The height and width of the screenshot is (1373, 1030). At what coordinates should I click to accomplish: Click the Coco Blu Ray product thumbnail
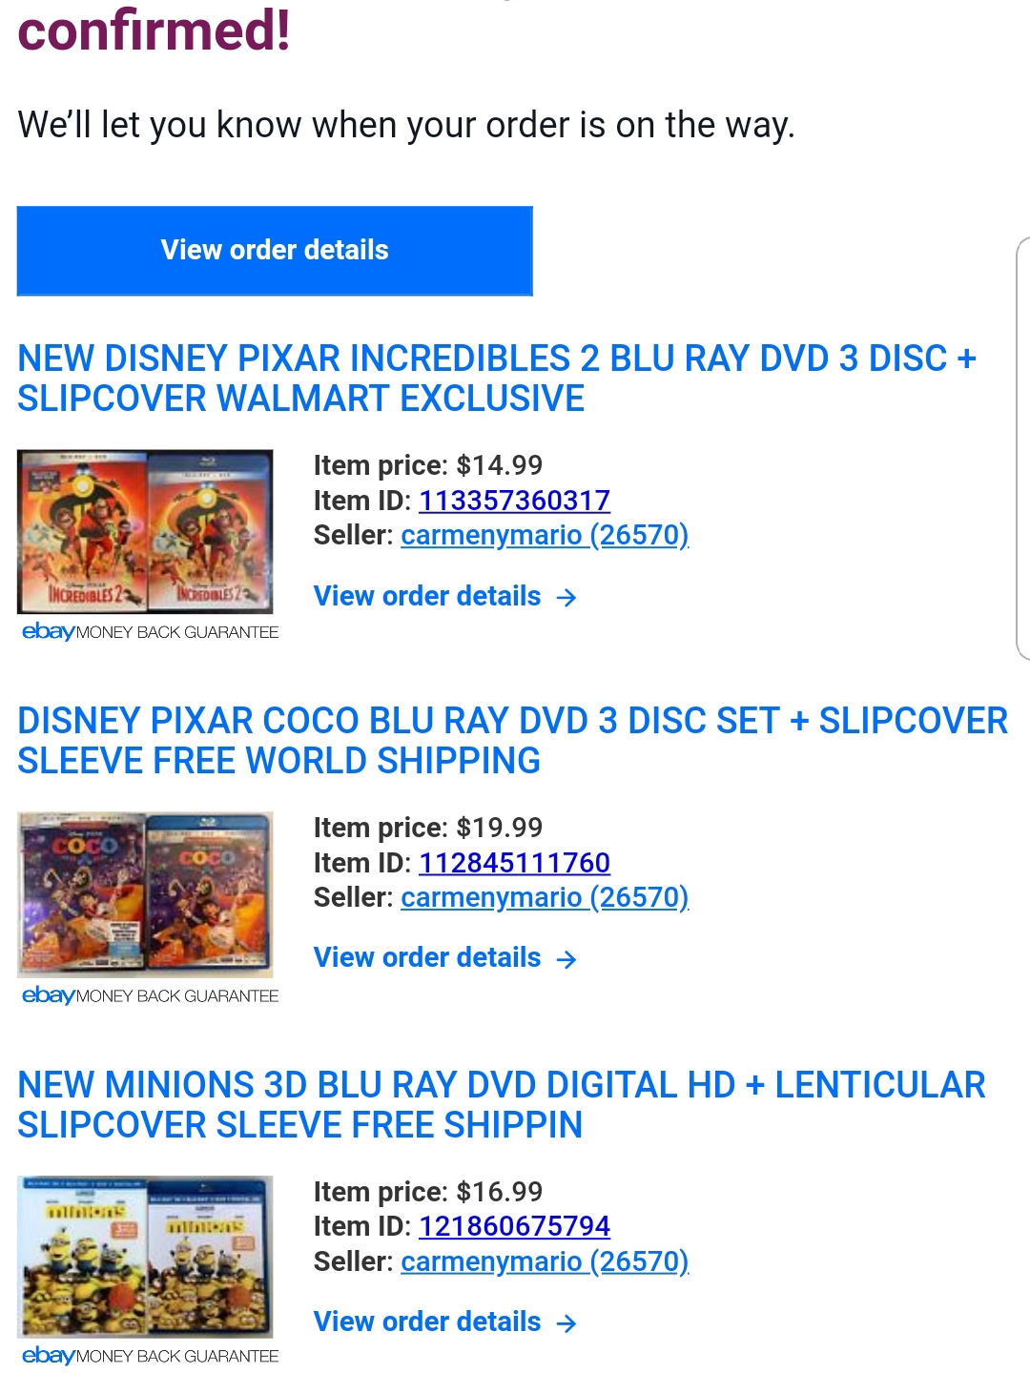point(145,894)
